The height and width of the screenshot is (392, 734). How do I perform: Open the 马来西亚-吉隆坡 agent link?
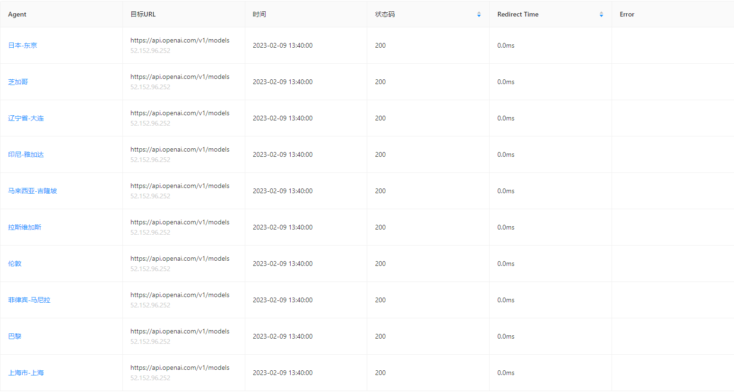point(33,191)
